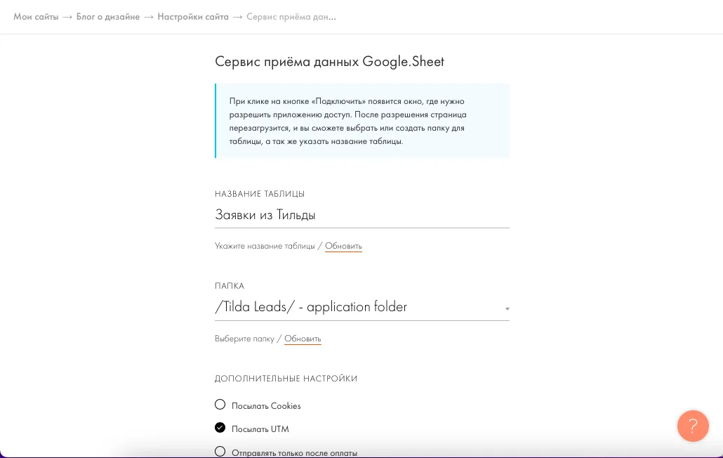Click the ПАПКА field label
This screenshot has width=723, height=458.
pos(230,287)
